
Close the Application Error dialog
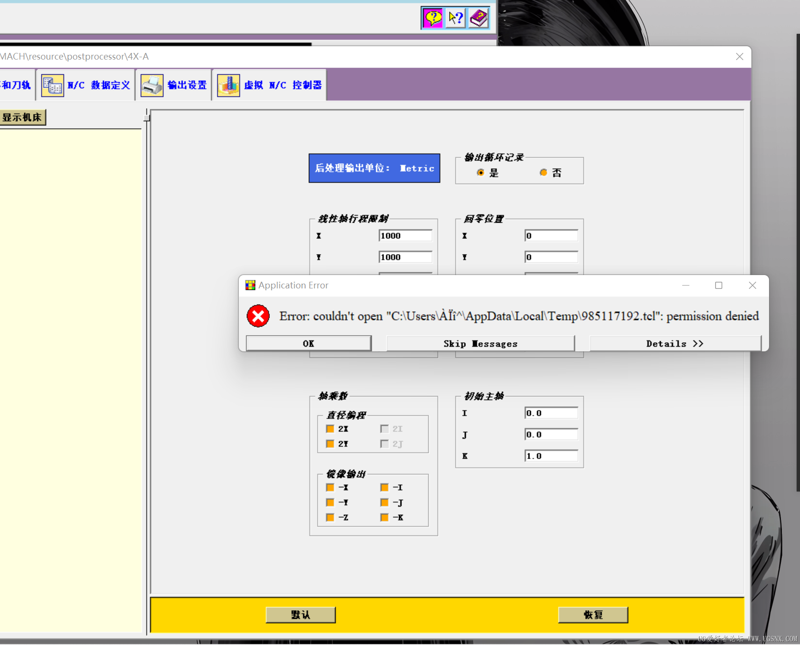752,285
